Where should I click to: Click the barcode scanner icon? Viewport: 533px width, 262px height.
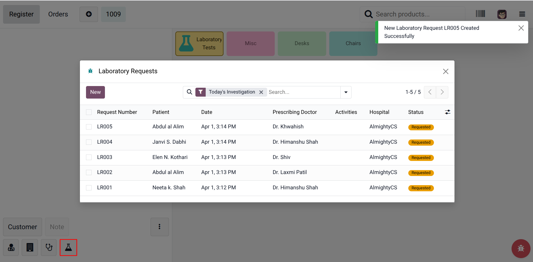(480, 14)
